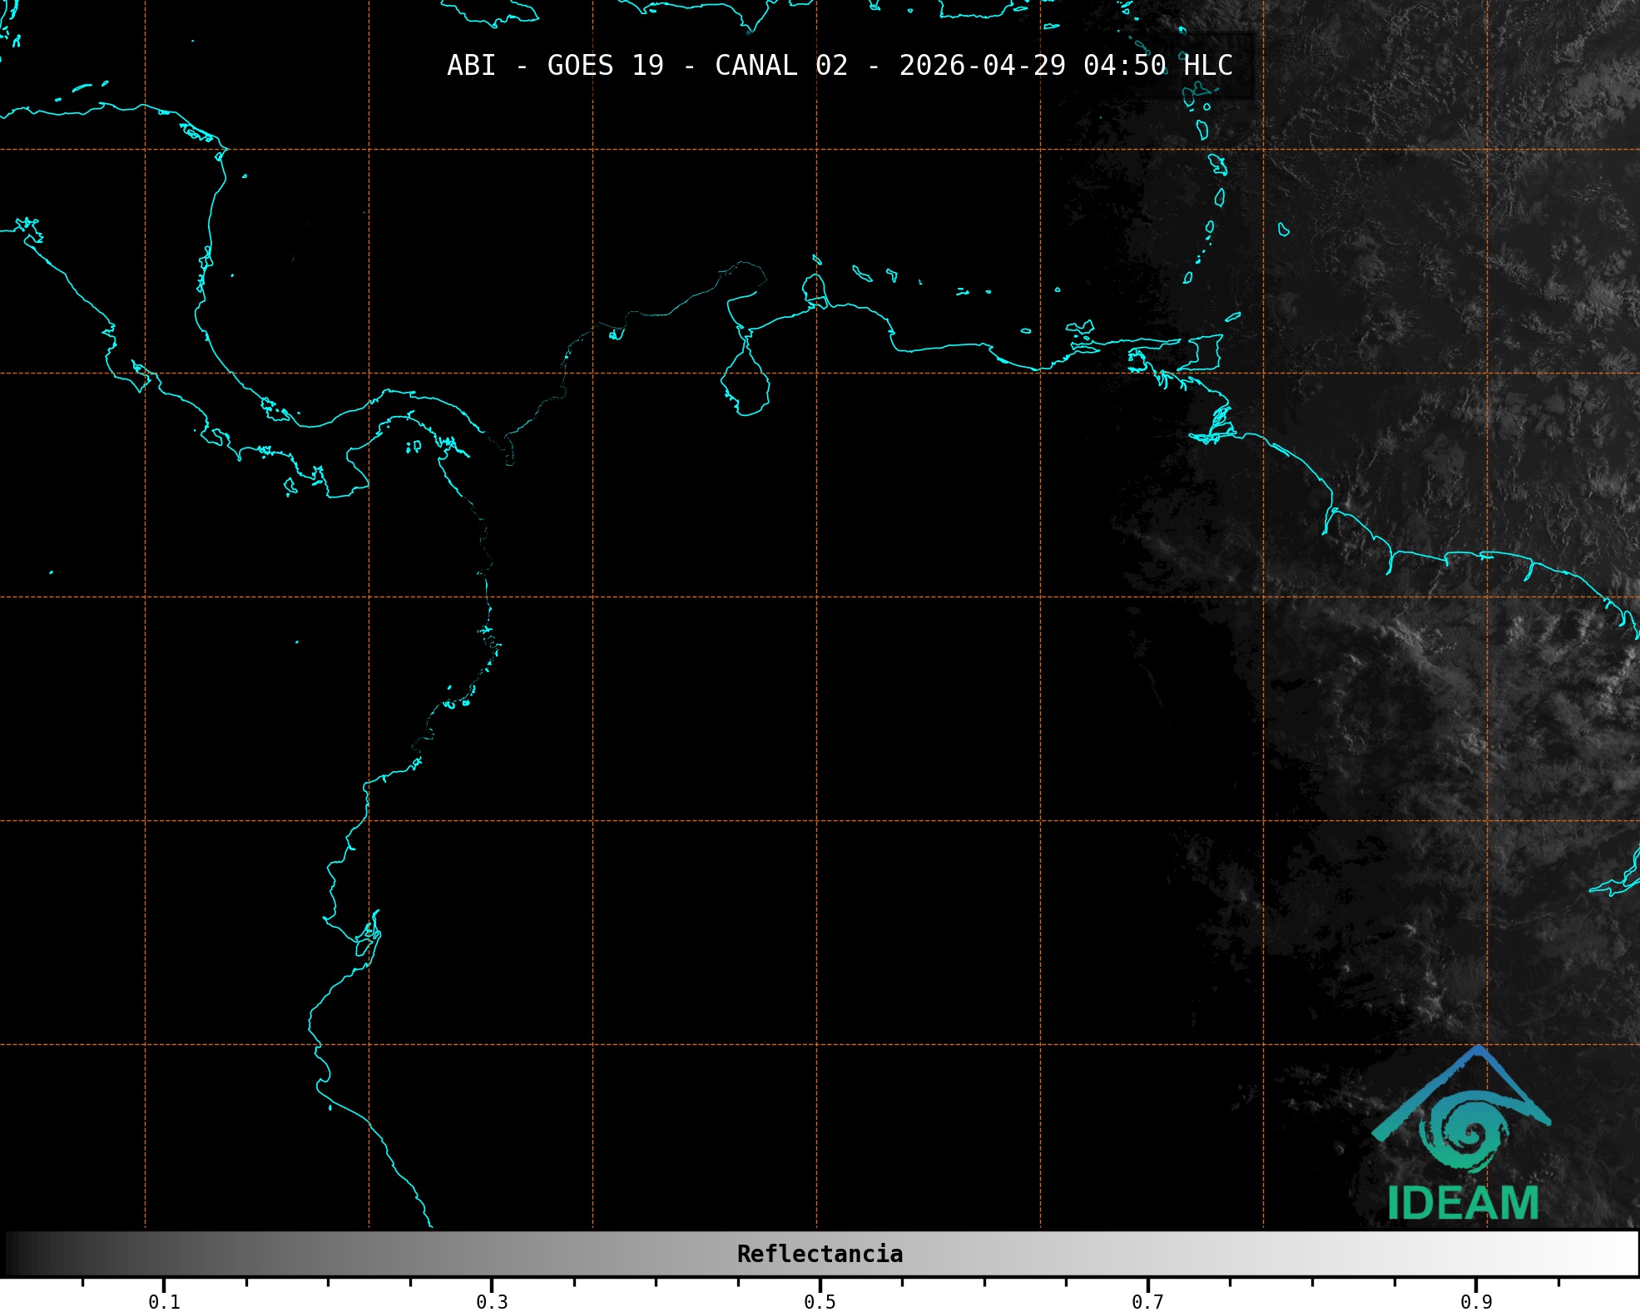Click the GOES 19 text in the title
The height and width of the screenshot is (1312, 1640).
(x=605, y=66)
